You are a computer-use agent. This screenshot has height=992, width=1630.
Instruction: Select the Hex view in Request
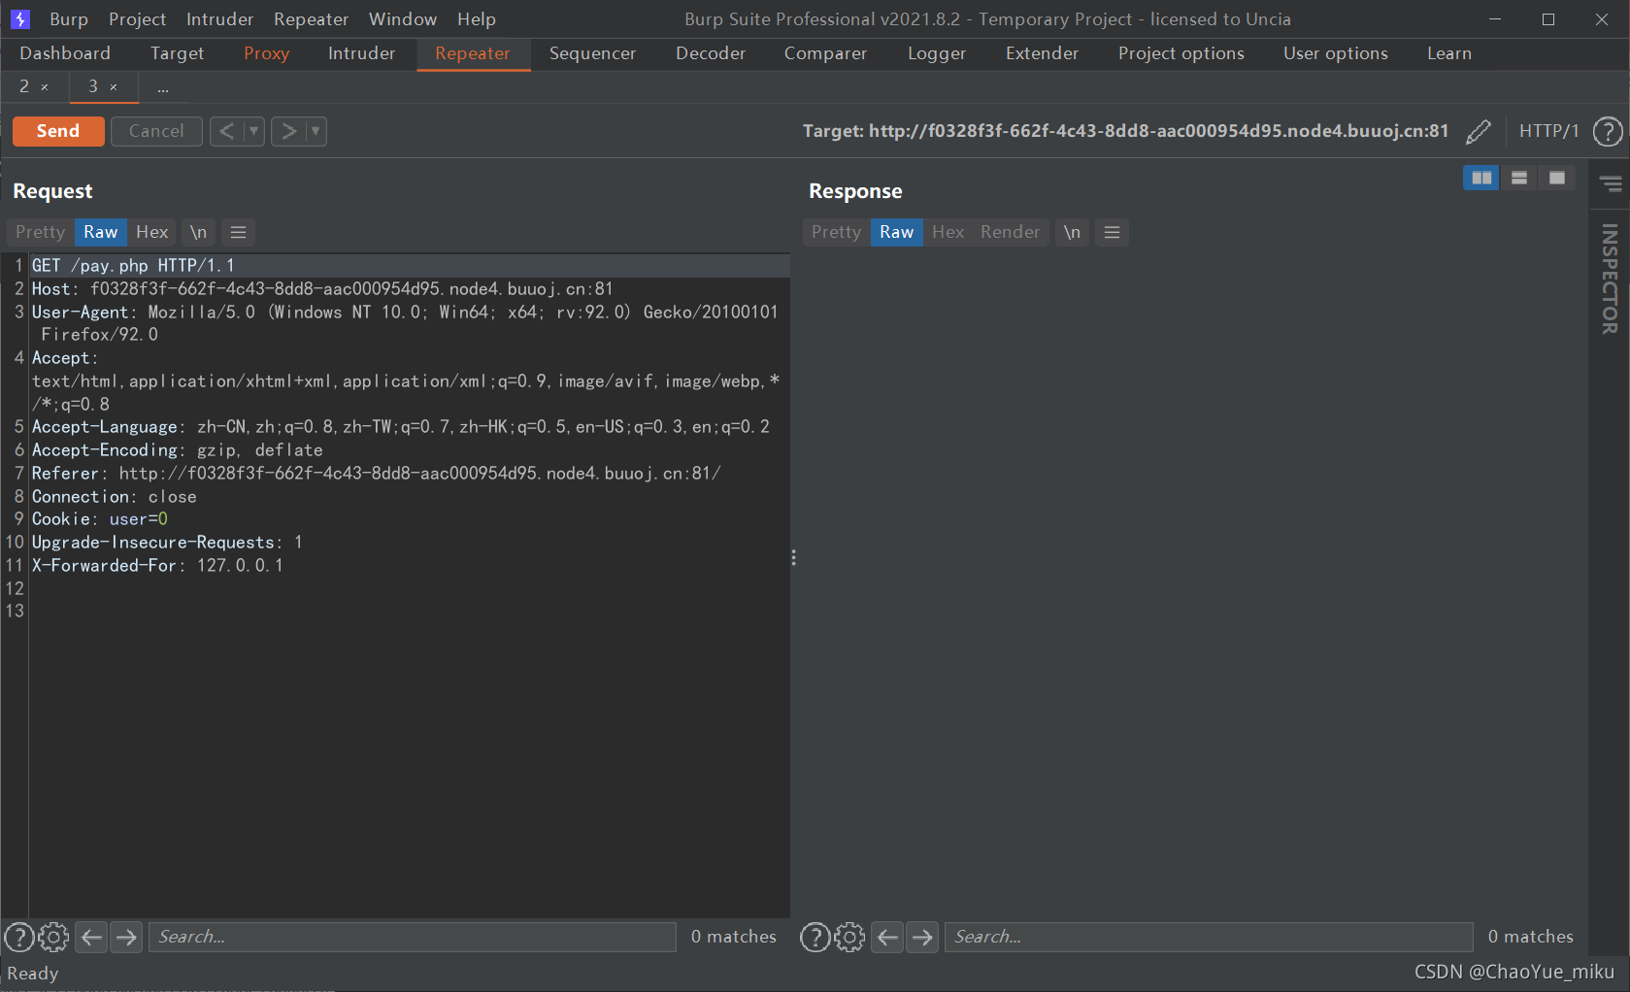(x=152, y=232)
